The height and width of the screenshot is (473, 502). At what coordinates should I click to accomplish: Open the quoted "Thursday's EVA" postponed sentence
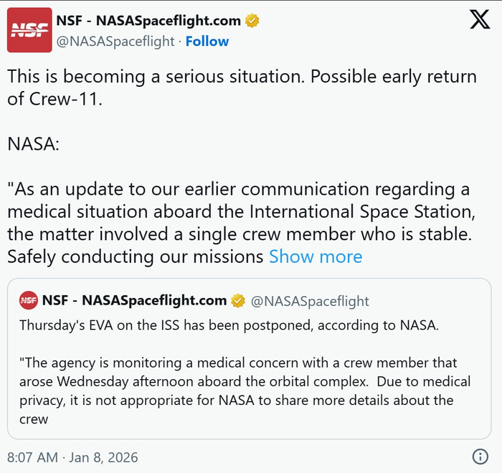(228, 325)
